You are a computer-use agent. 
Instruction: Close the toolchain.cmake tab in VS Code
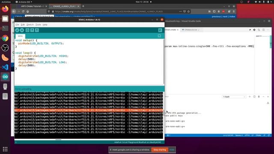pyautogui.click(x=178, y=30)
